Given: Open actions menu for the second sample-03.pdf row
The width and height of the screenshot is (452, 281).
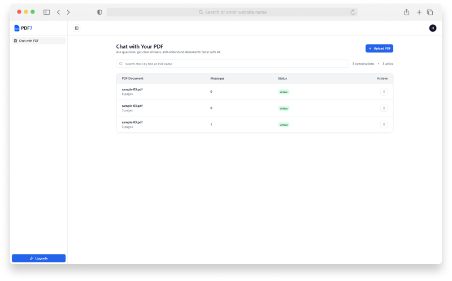Looking at the screenshot, I should click(x=384, y=108).
